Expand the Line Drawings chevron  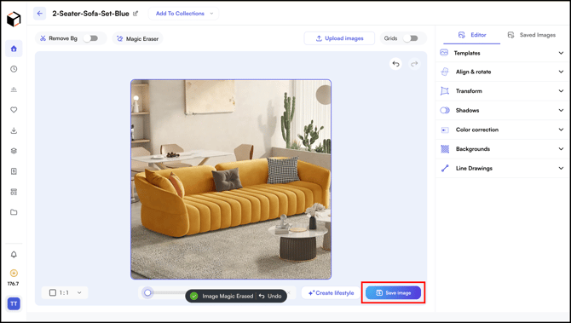tap(561, 168)
